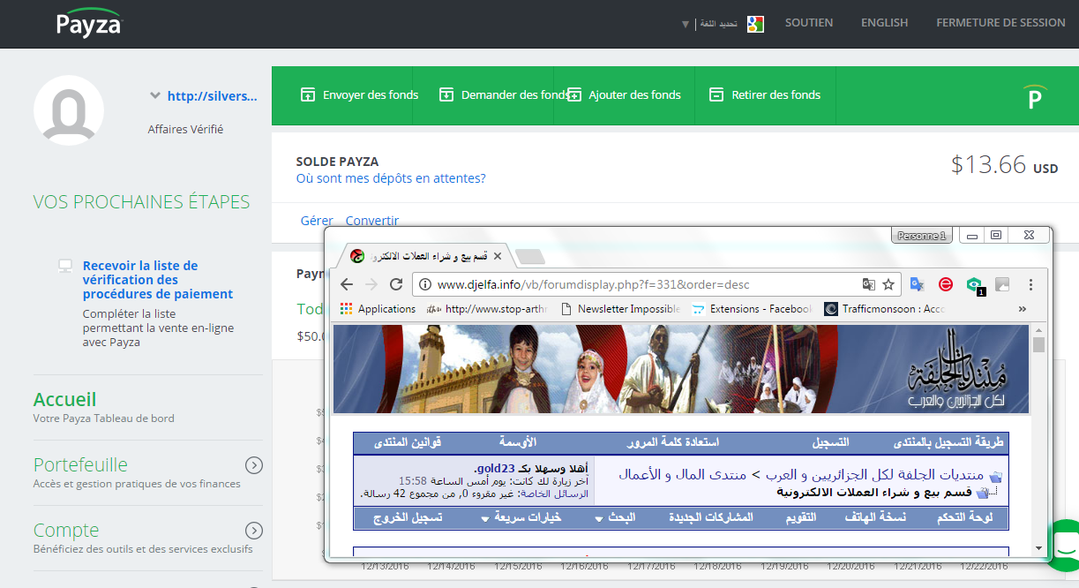Screen dimensions: 1079x588
Task: Click the site info icon in address bar
Action: [425, 284]
